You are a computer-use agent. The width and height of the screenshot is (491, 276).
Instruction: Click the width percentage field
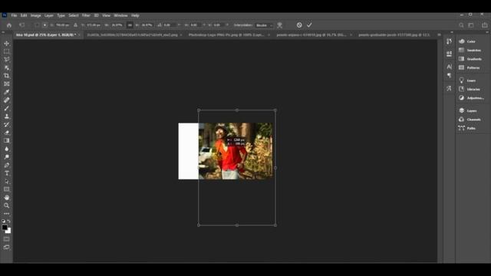point(117,25)
